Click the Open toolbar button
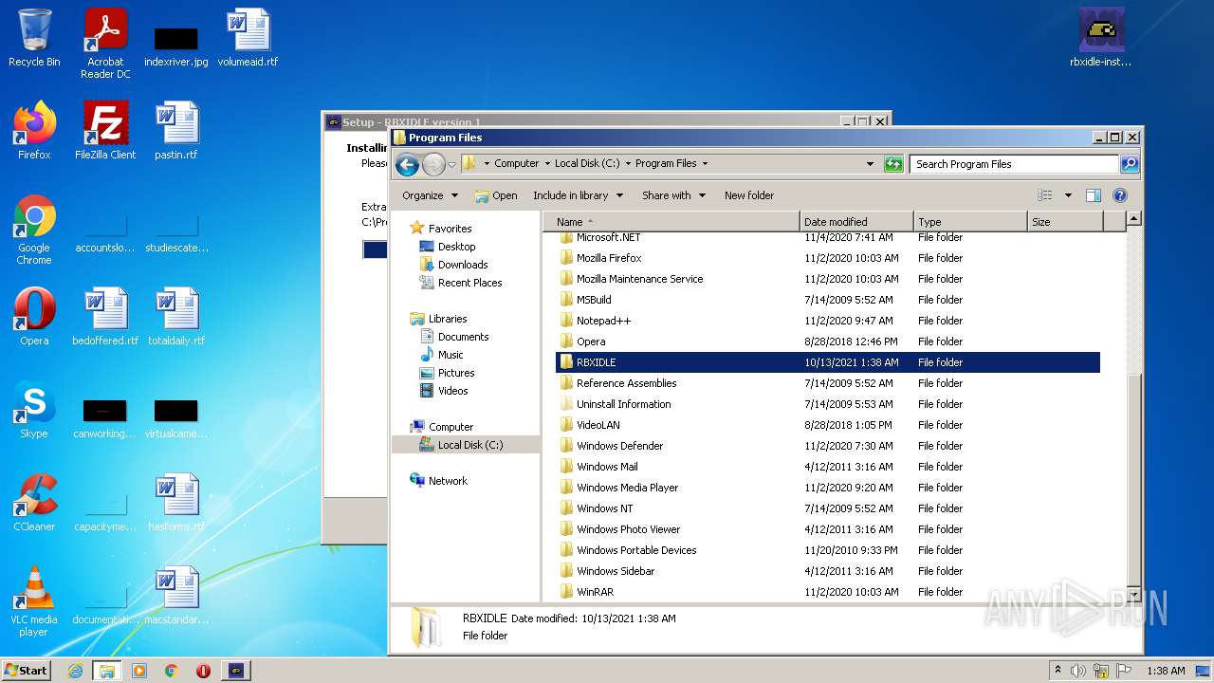This screenshot has height=683, width=1214. (x=496, y=195)
